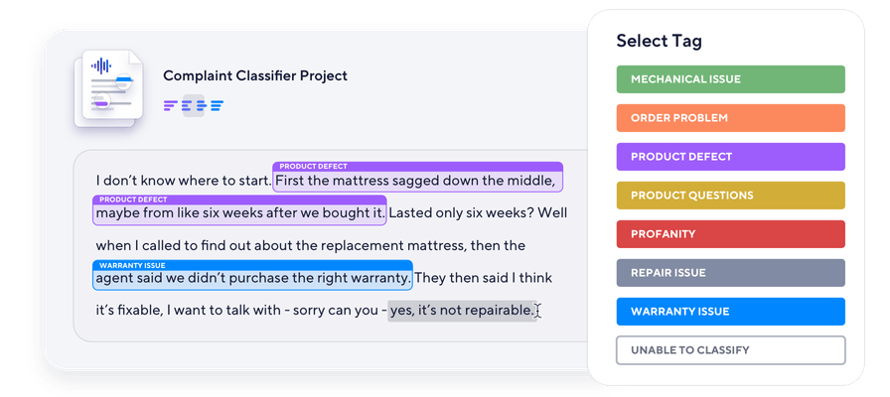890x397 pixels.
Task: Click the audio transcript document icon
Action: [x=109, y=87]
